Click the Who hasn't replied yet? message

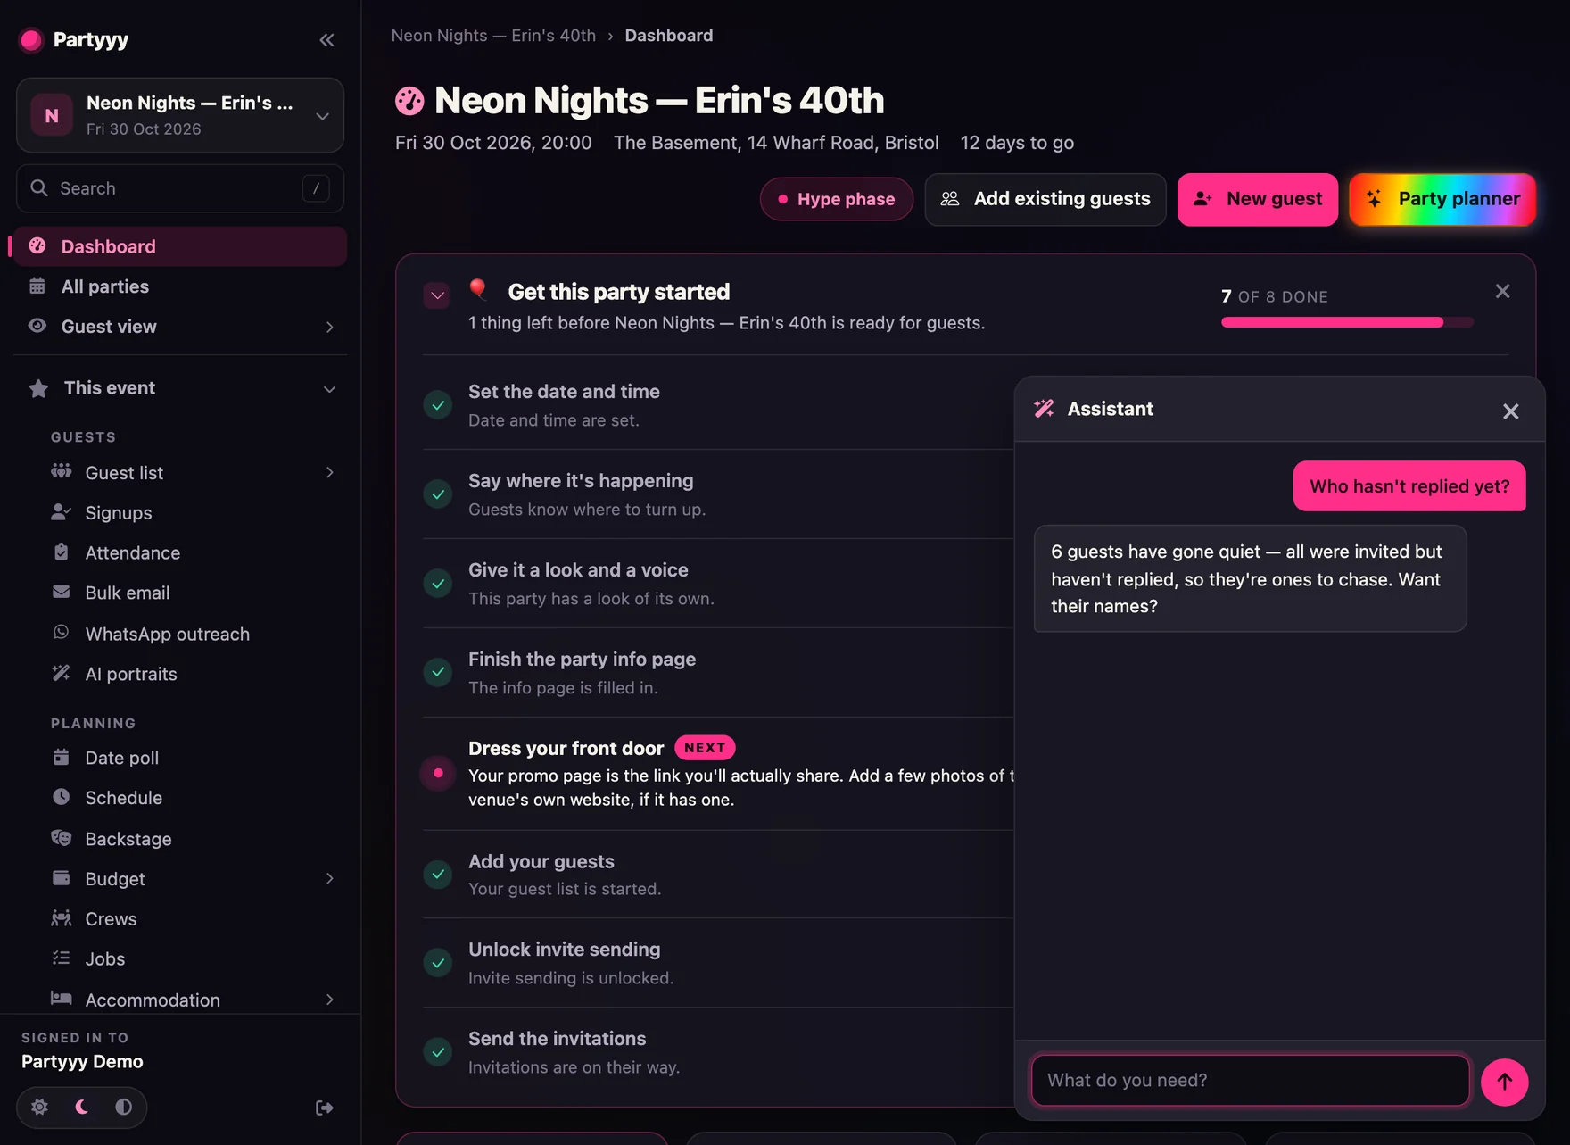(1409, 486)
